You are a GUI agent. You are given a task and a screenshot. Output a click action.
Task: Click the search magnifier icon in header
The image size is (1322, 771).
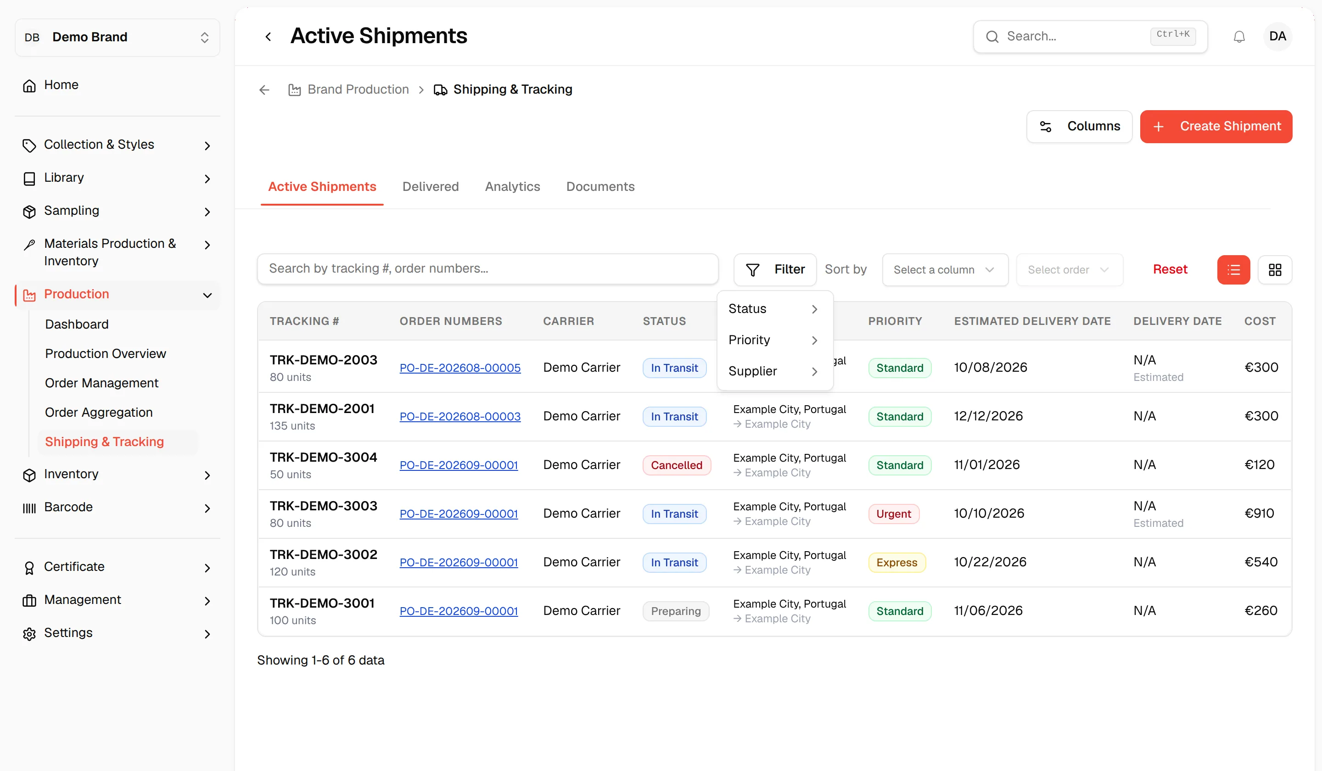(x=992, y=37)
